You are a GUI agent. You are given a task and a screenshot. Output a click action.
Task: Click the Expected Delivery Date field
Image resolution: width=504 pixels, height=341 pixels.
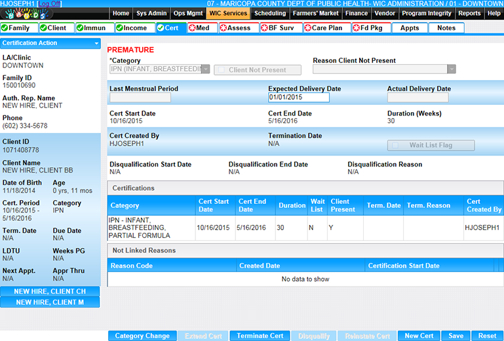point(298,98)
